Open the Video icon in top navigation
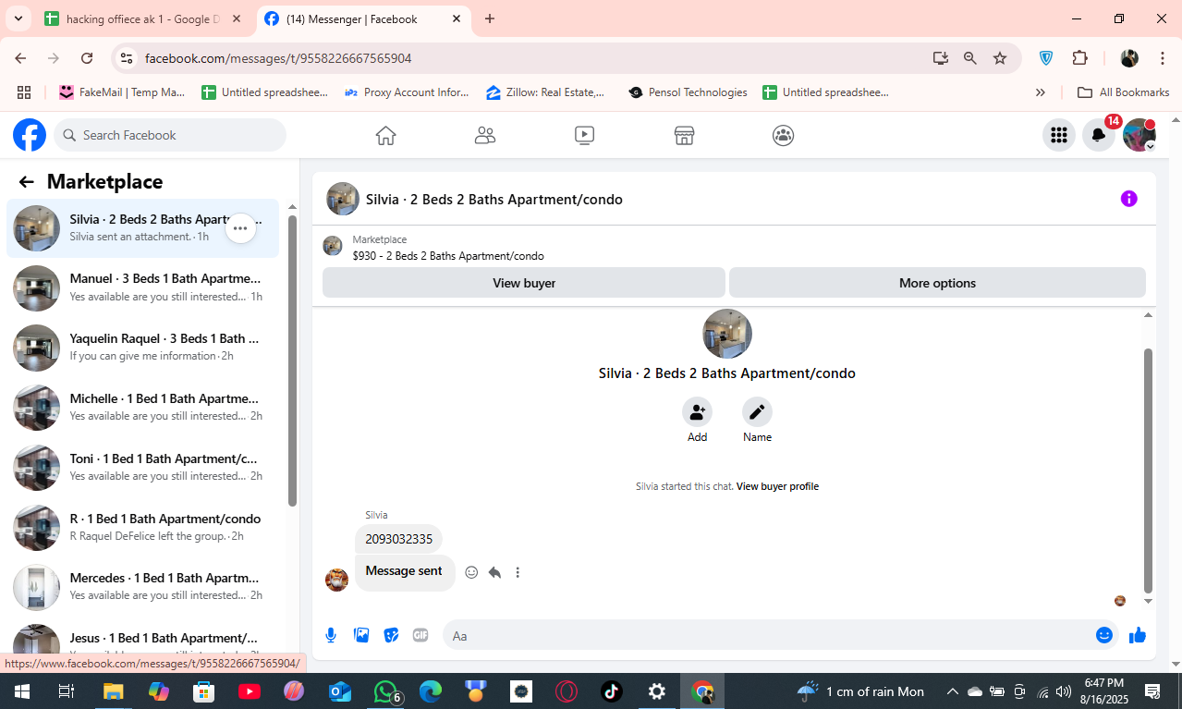Viewport: 1182px width, 709px height. (x=584, y=136)
